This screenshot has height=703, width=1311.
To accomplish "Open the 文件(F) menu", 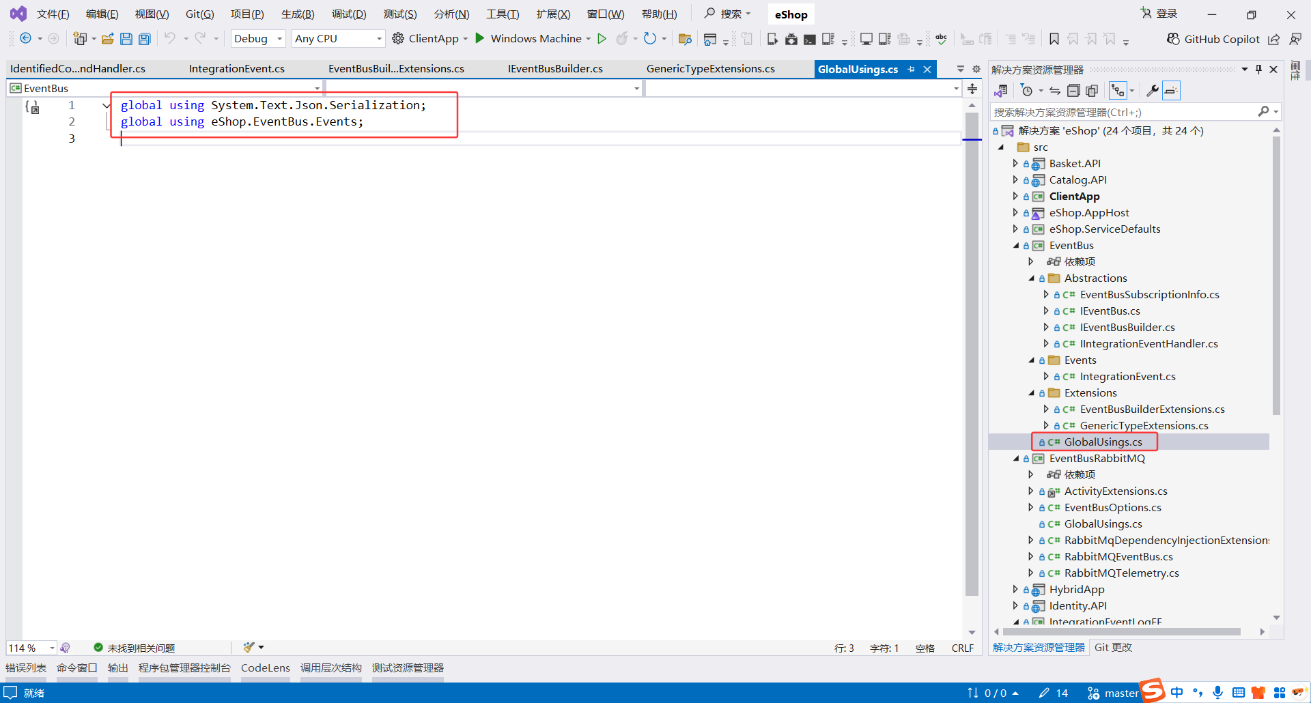I will (53, 14).
